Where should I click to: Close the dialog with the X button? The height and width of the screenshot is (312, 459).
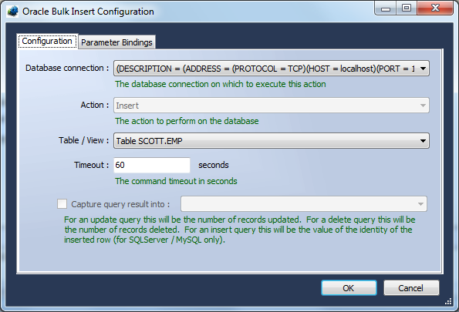click(x=435, y=8)
